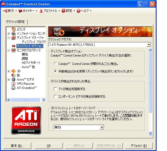The height and width of the screenshot is (151, 167).
Task: Select HDTV サポート tree item
Action: coord(31,63)
